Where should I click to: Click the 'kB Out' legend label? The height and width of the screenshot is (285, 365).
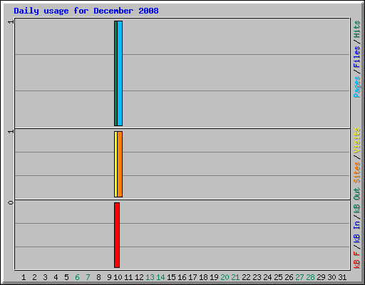coord(357,201)
